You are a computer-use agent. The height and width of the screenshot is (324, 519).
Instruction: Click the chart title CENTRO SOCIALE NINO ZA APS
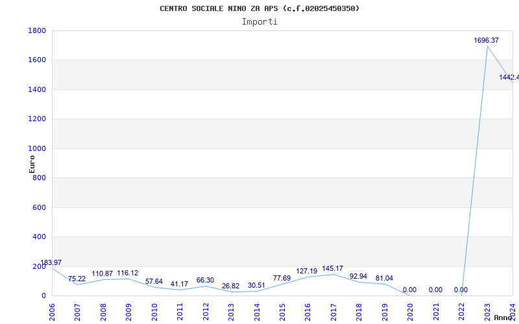pyautogui.click(x=259, y=8)
